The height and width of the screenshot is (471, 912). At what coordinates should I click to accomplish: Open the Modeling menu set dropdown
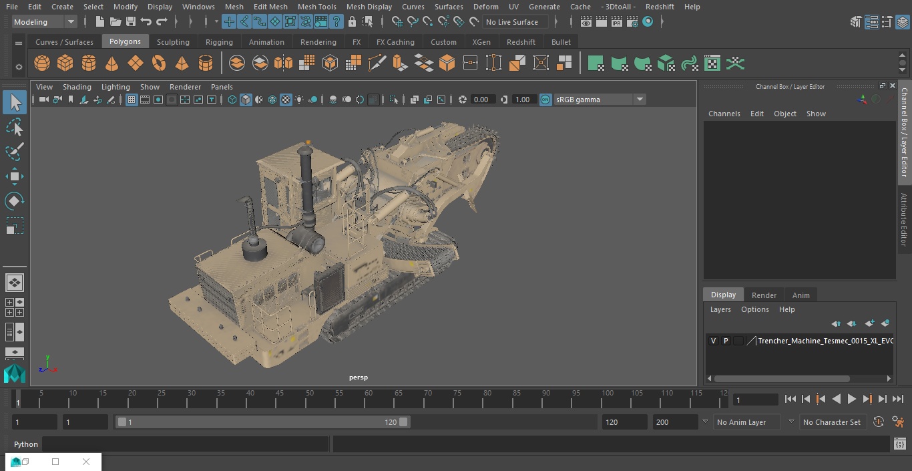pos(45,22)
